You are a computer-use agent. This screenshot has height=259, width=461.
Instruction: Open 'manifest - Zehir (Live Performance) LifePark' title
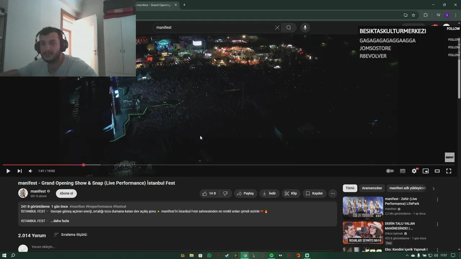coord(402,201)
